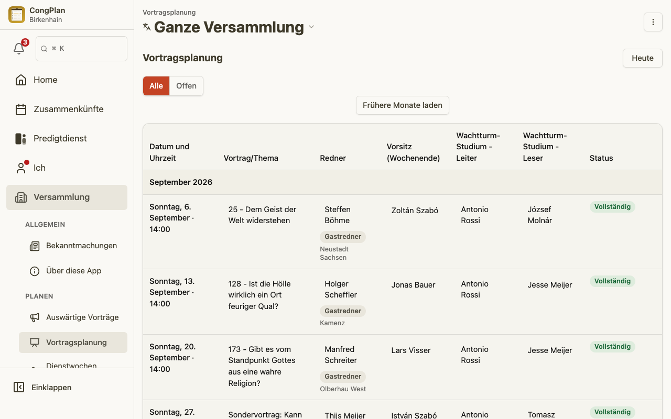Open Bekanntmachungen page
Screen dimensions: 671x419
pyautogui.click(x=73, y=246)
